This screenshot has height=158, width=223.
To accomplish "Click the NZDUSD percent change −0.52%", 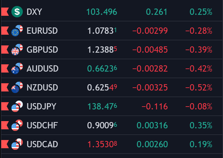I will (199, 87).
